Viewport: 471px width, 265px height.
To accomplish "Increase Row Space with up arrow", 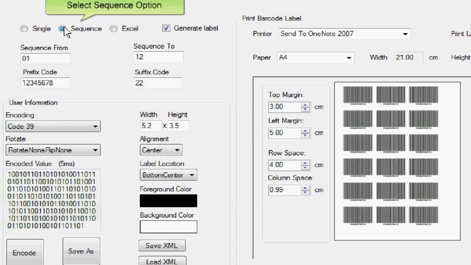I will [305, 162].
